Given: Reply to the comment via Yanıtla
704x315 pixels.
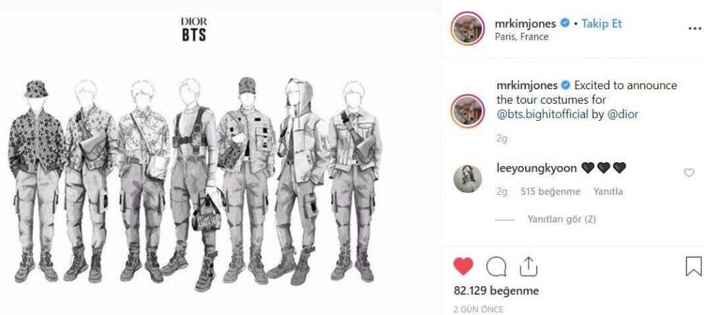Looking at the screenshot, I should (608, 191).
